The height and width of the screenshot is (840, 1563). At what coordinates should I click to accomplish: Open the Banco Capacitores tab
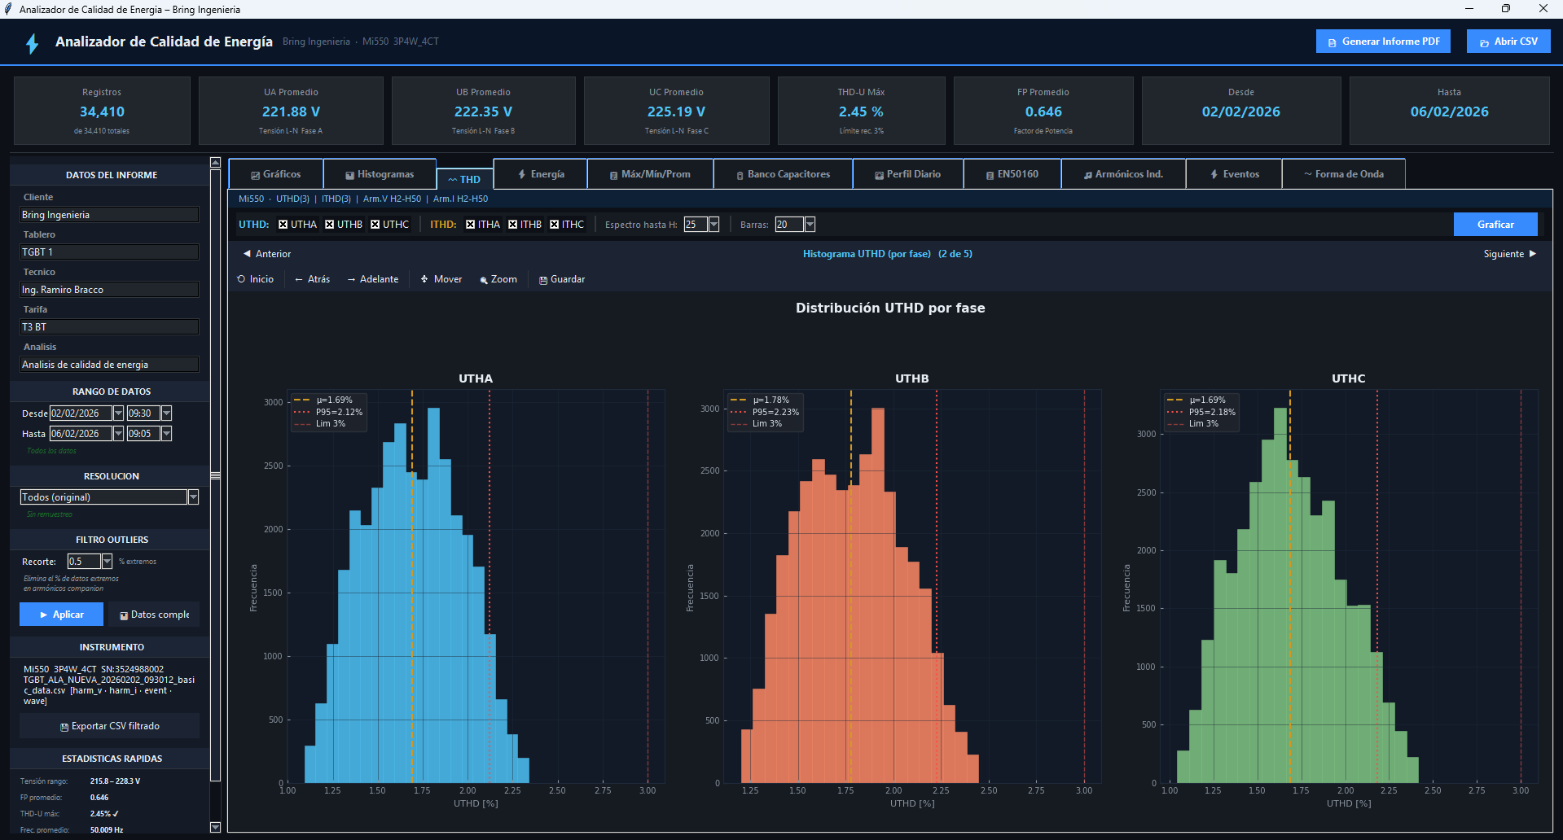click(x=783, y=174)
